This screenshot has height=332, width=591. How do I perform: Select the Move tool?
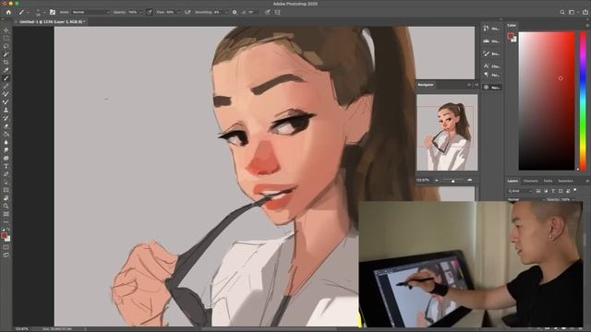6,30
